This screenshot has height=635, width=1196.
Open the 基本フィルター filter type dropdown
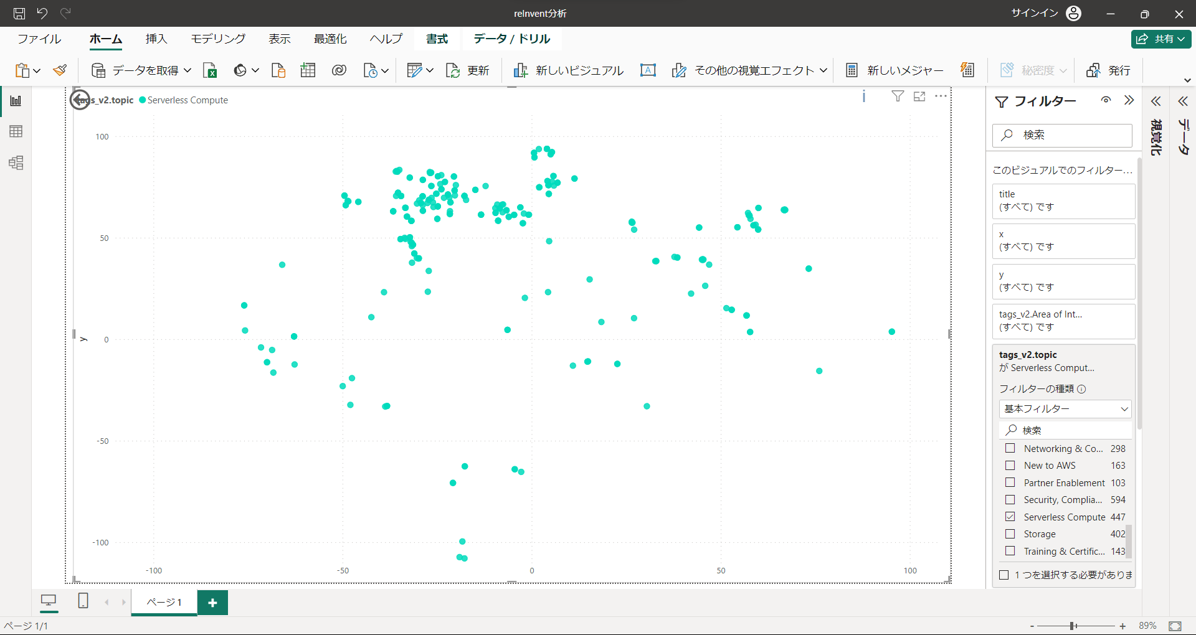(x=1065, y=409)
